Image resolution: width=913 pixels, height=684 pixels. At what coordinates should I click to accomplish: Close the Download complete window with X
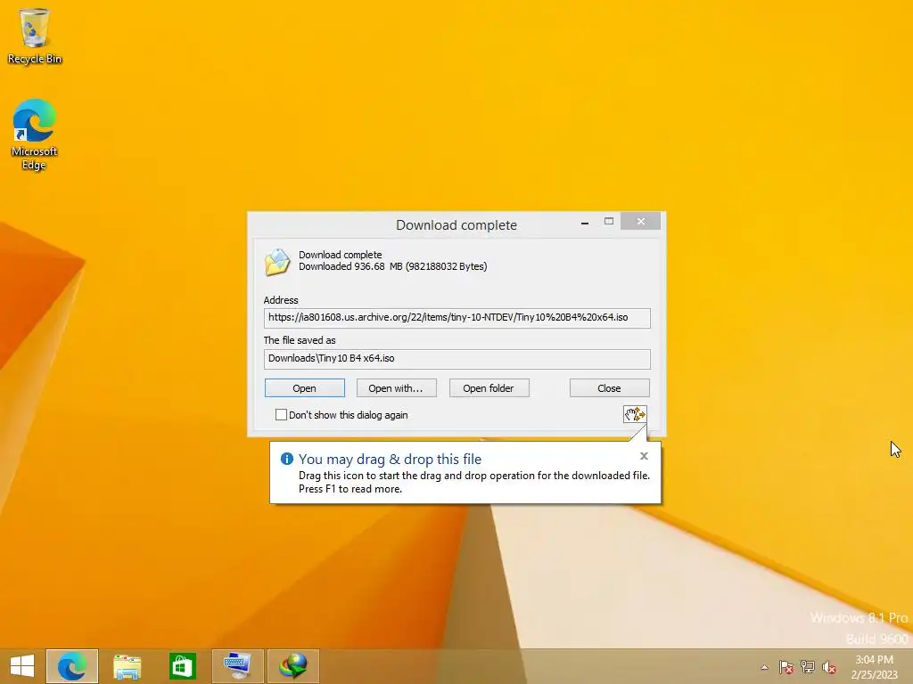pyautogui.click(x=640, y=221)
